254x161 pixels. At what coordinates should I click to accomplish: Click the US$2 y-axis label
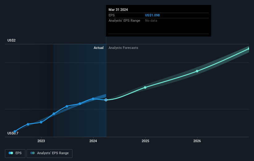click(11, 40)
